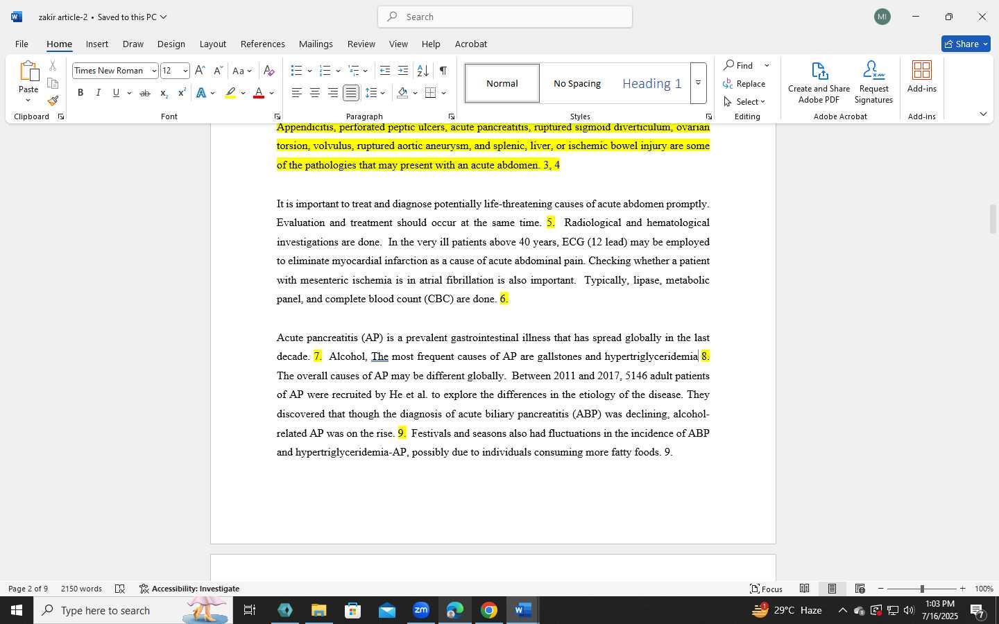Toggle Superscript formatting

pyautogui.click(x=182, y=93)
